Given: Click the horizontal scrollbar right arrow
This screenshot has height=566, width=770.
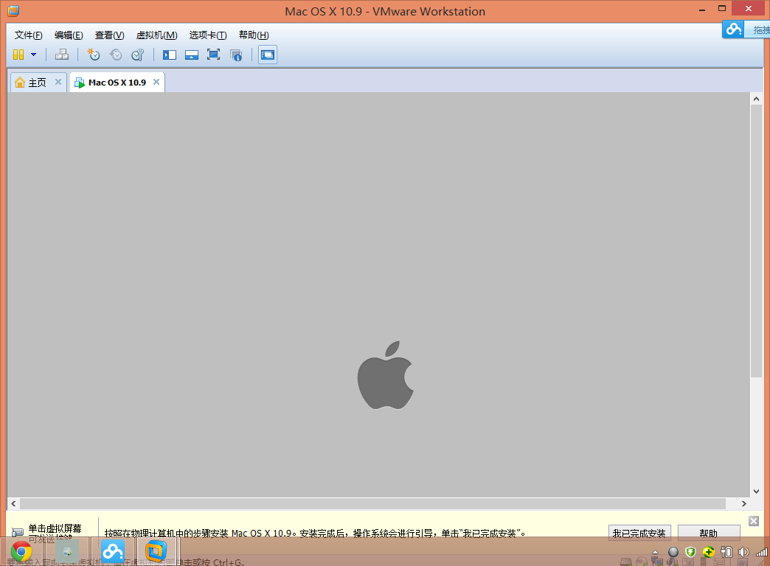Looking at the screenshot, I should click(744, 503).
